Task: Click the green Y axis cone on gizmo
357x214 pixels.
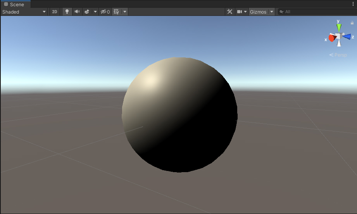Action: pos(339,27)
